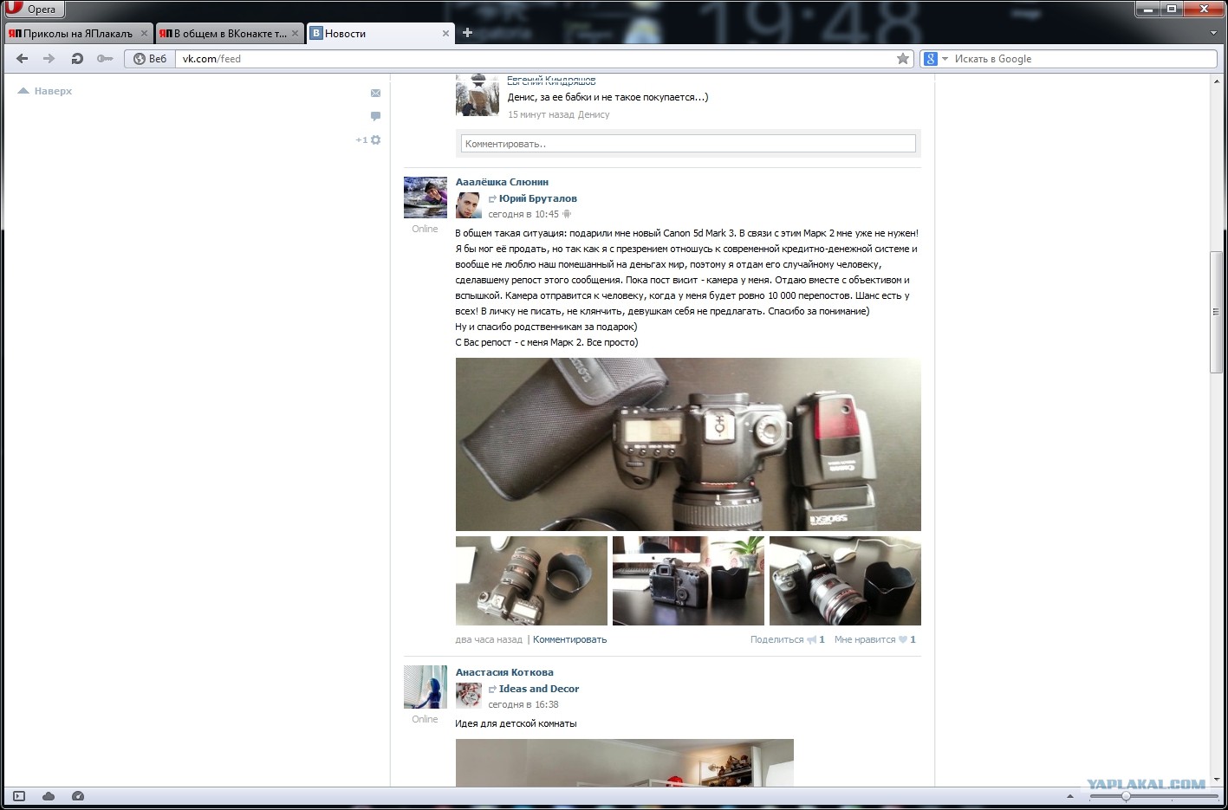Viewport: 1228px width, 810px height.
Task: Switch to the В общем в ВКонтакте tab
Action: pyautogui.click(x=230, y=34)
